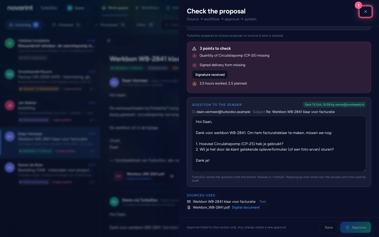The image size is (379, 237).
Task: Close the Check the proposal panel
Action: pyautogui.click(x=366, y=12)
